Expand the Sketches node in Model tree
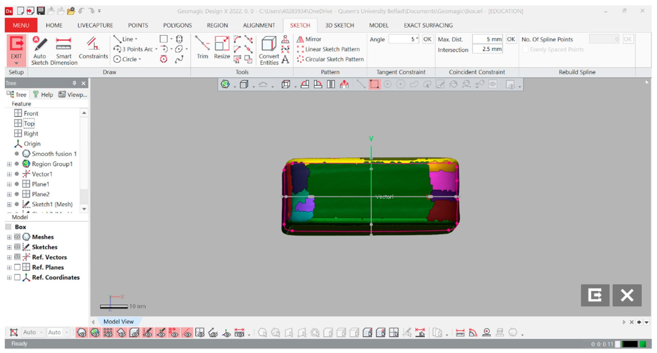Screen dimensions: 657x353 9,247
